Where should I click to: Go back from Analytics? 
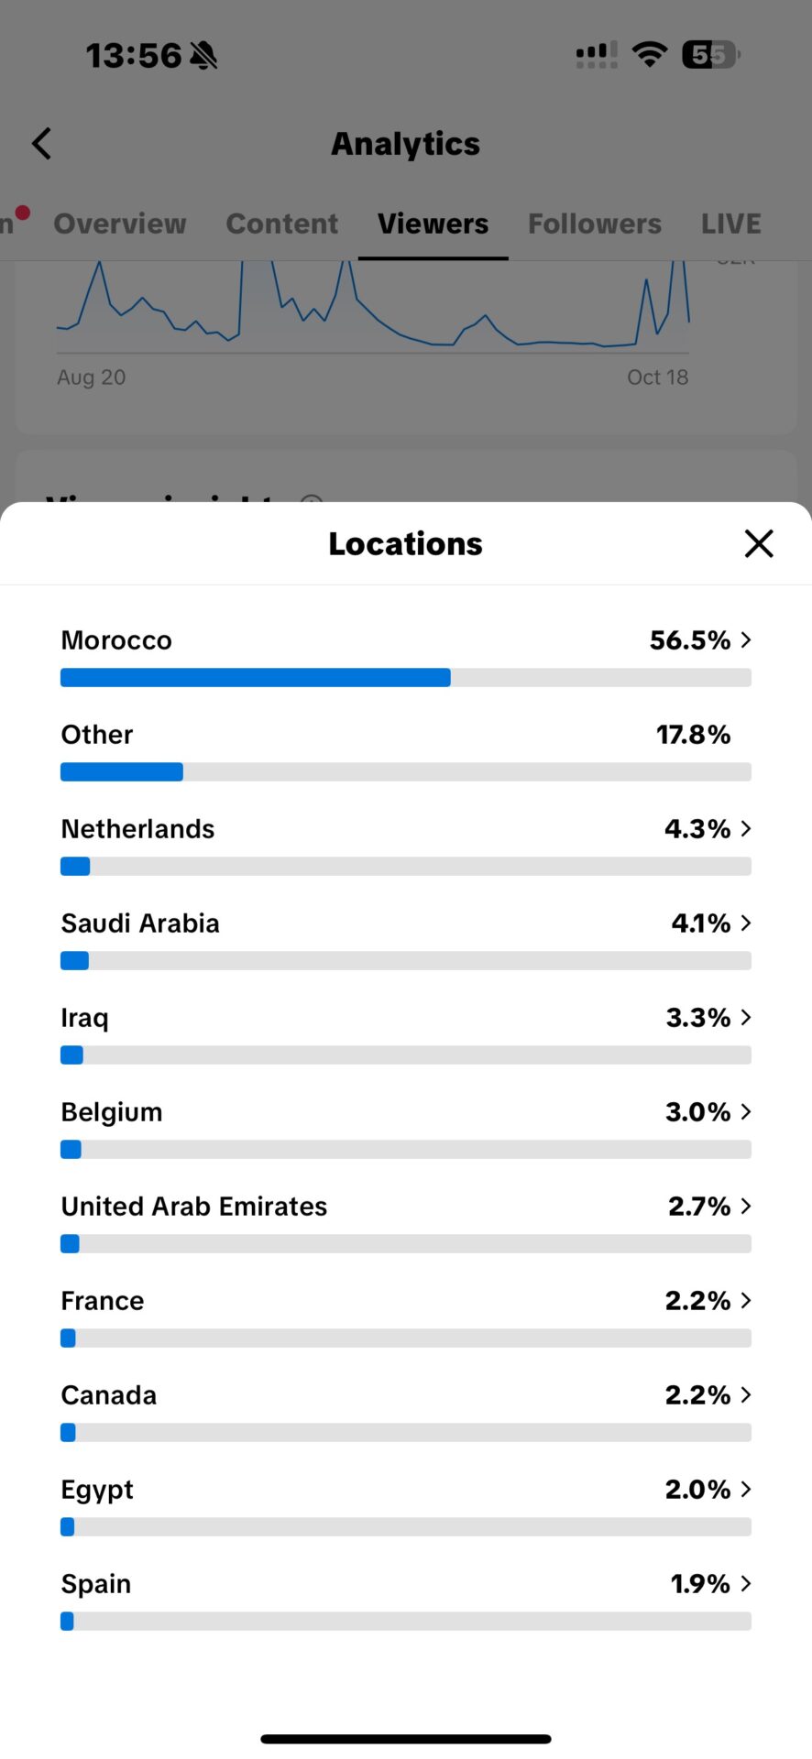tap(42, 144)
